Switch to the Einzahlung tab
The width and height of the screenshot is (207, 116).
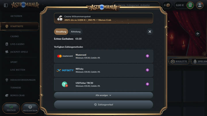tap(61, 32)
